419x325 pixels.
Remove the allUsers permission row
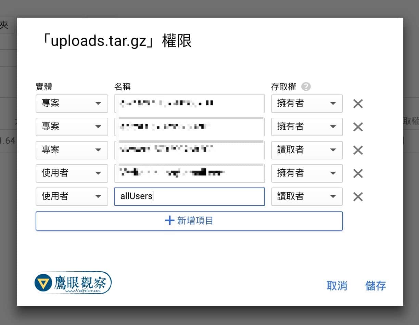point(358,197)
